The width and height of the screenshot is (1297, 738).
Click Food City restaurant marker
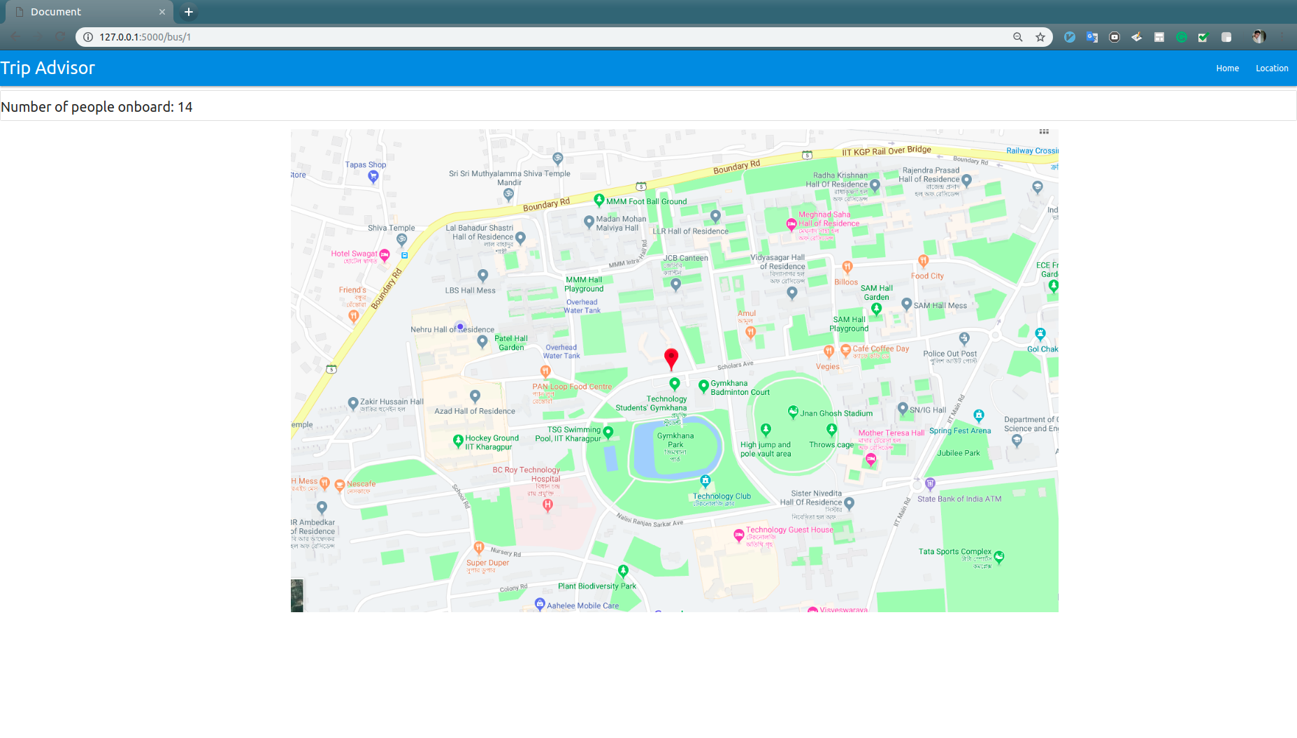click(x=923, y=261)
